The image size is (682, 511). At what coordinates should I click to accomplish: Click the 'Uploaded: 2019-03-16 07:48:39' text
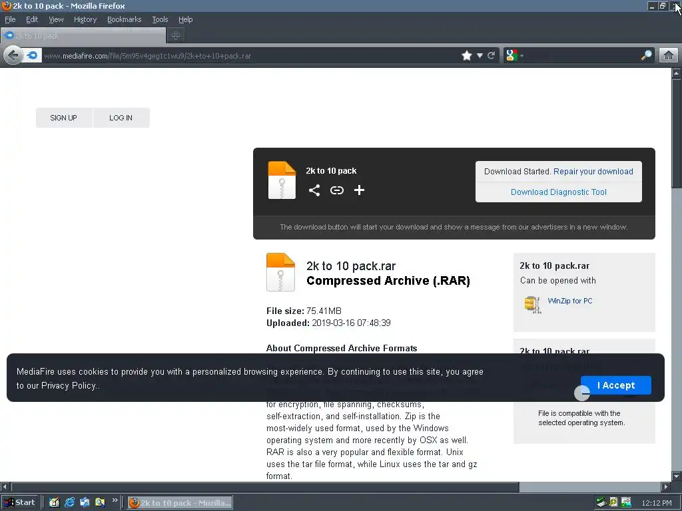pos(328,323)
